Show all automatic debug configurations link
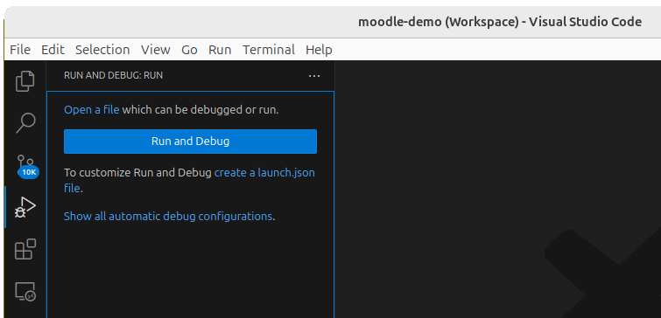The width and height of the screenshot is (661, 318). [x=168, y=216]
